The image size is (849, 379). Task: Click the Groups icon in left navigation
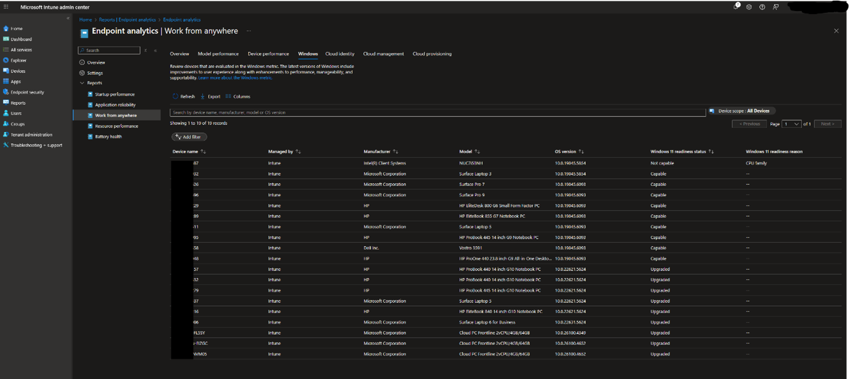[6, 124]
